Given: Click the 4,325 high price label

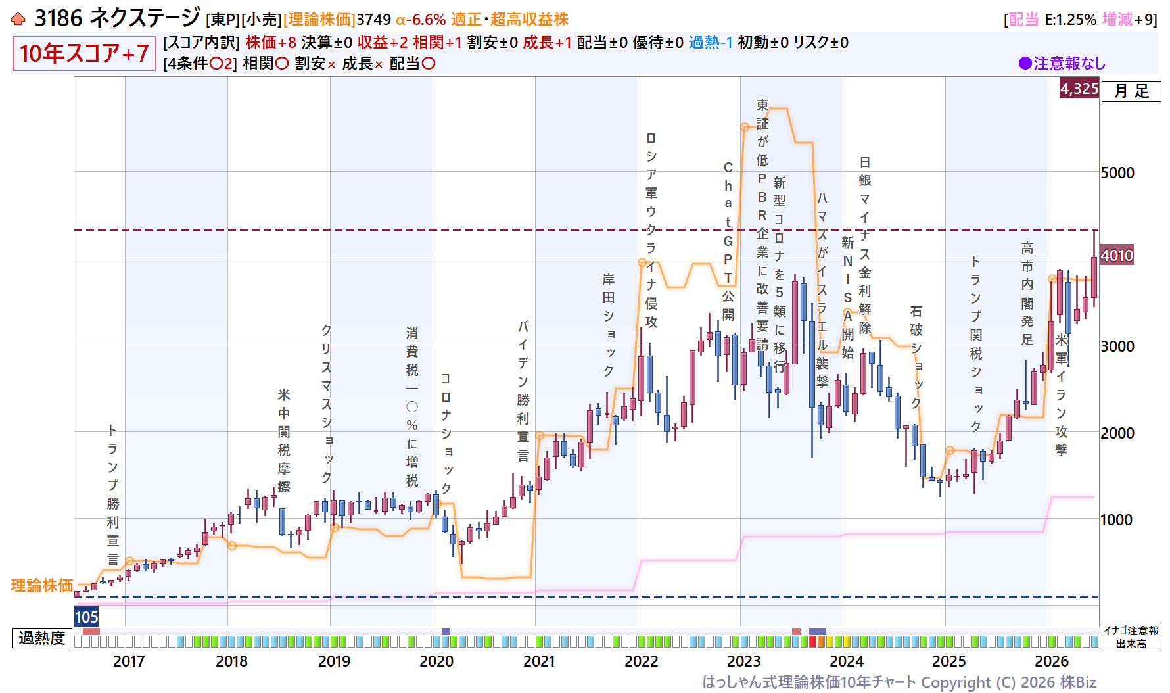Looking at the screenshot, I should (1079, 89).
